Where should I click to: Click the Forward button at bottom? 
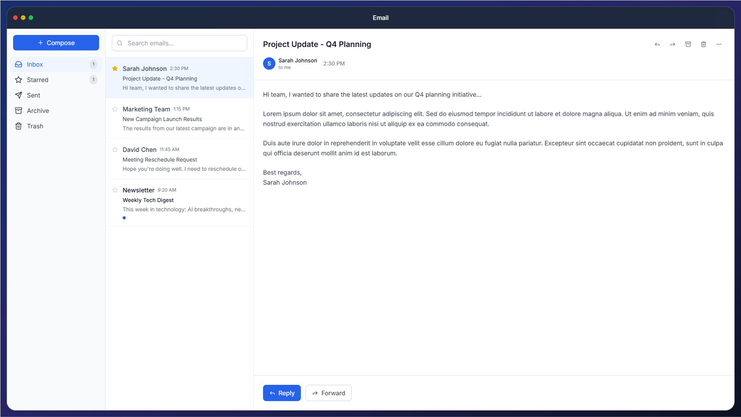329,393
